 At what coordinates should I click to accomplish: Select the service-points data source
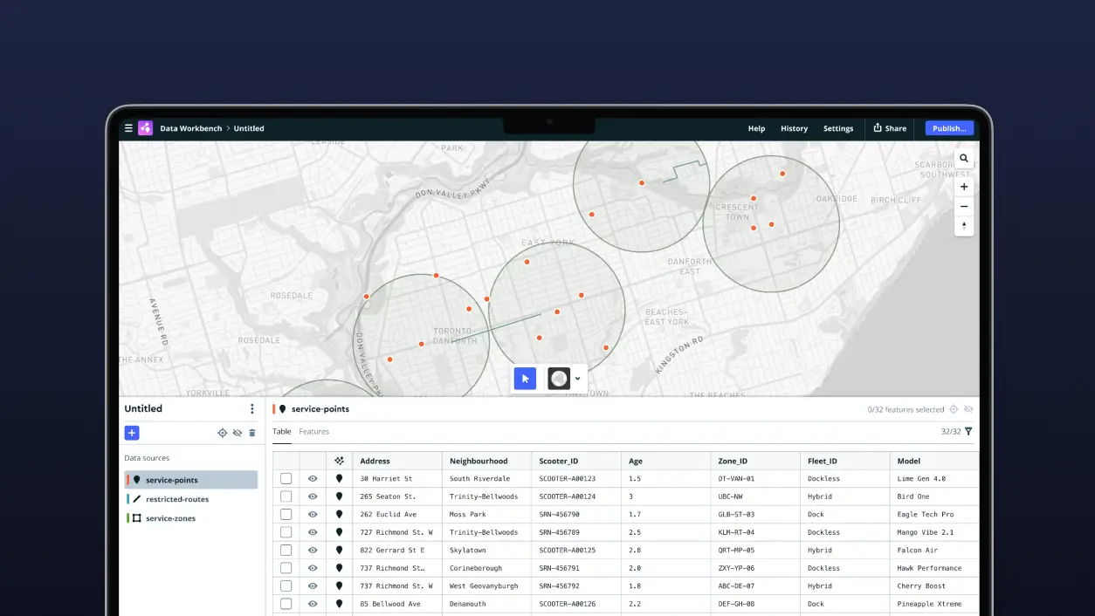tap(191, 480)
